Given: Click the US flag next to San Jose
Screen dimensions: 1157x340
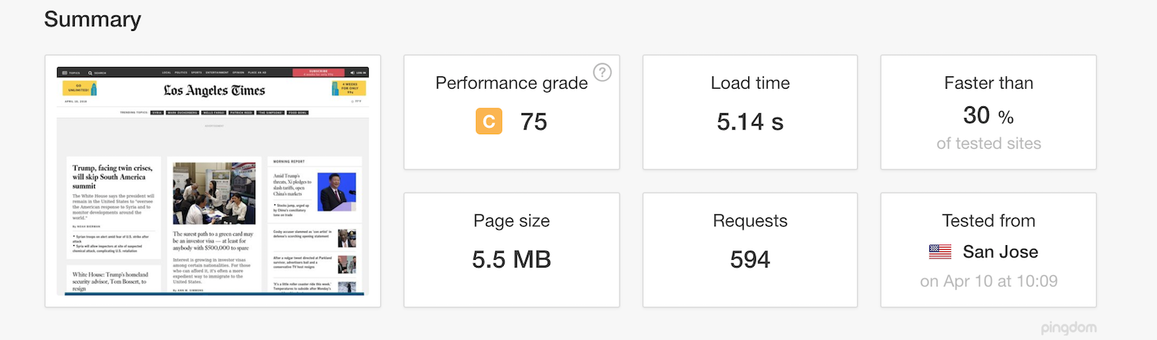Looking at the screenshot, I should point(940,251).
